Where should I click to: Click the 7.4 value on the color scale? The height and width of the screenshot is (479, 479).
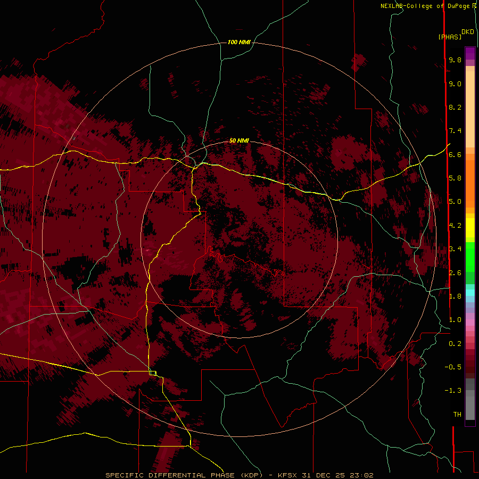coord(455,131)
